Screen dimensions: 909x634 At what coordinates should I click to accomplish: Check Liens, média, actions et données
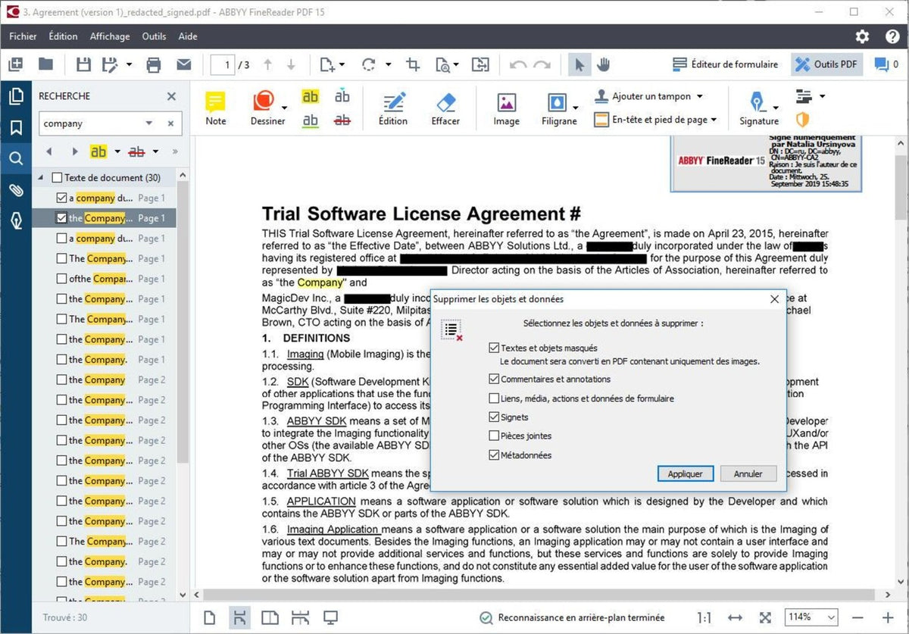coord(495,398)
